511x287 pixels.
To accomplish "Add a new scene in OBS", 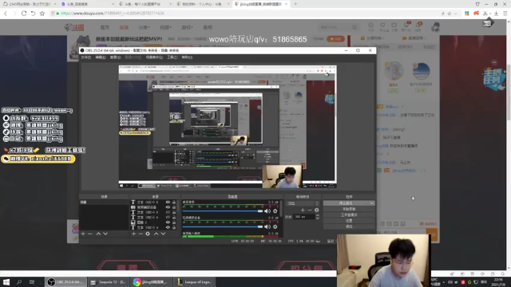I will click(x=83, y=234).
